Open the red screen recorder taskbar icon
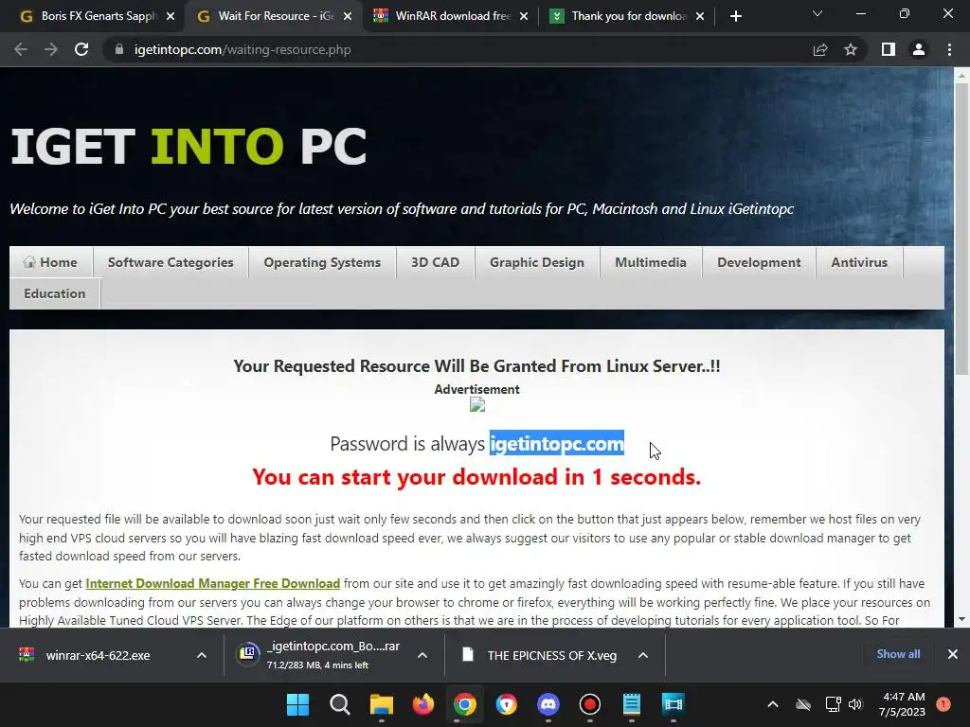 [x=589, y=704]
